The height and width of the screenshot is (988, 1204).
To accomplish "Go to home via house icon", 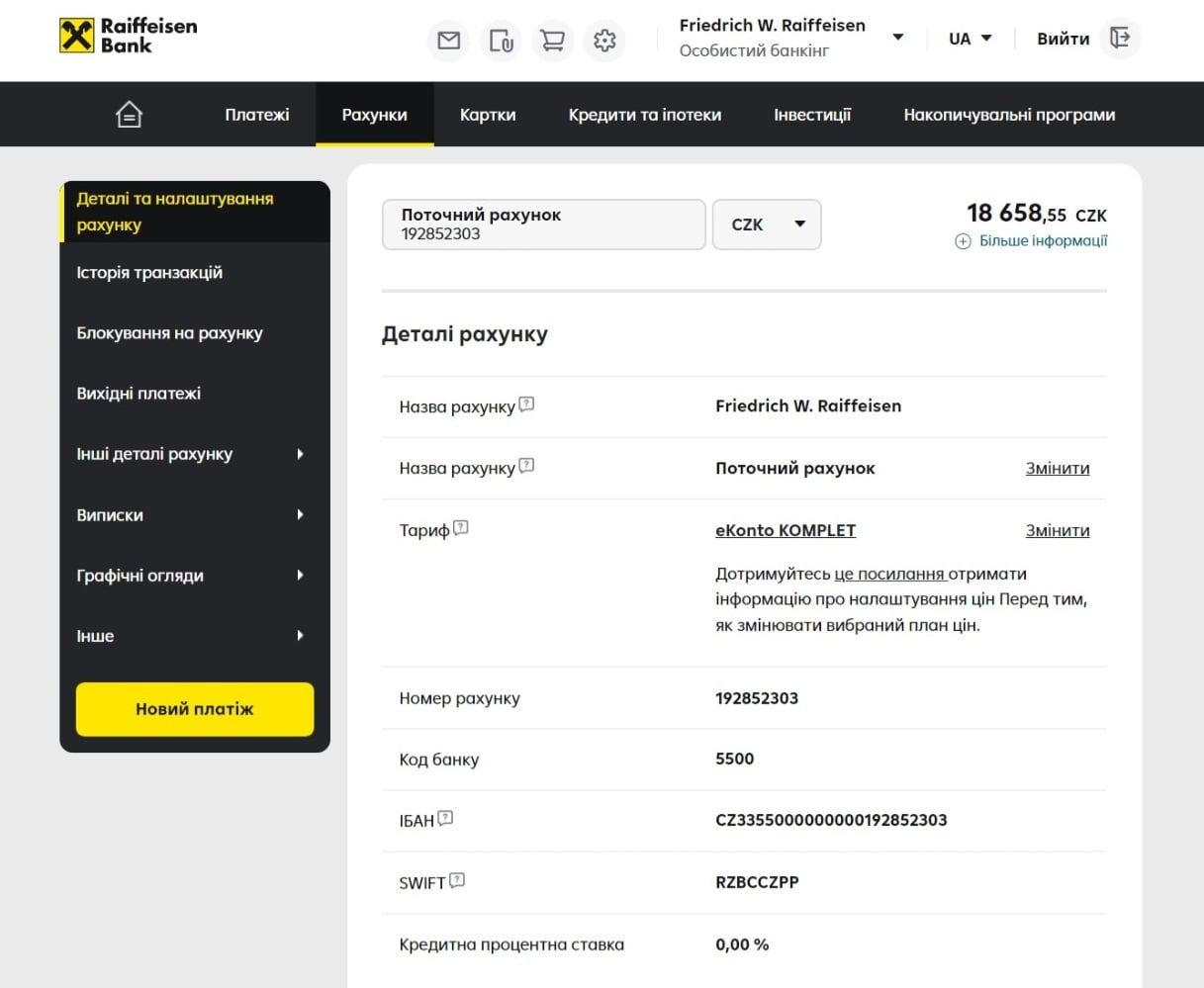I will 129,115.
